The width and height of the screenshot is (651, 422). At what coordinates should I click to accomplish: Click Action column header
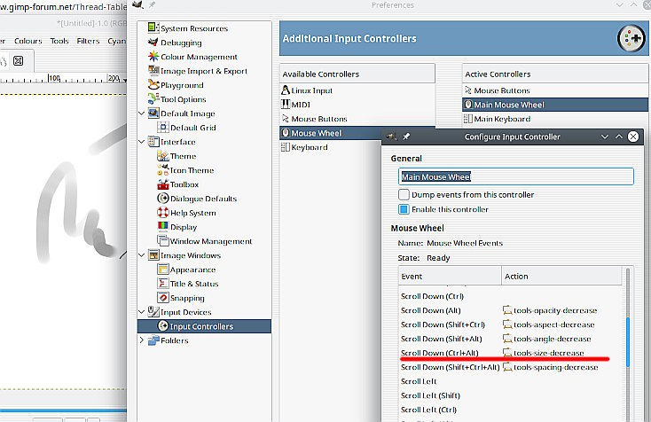pyautogui.click(x=561, y=276)
